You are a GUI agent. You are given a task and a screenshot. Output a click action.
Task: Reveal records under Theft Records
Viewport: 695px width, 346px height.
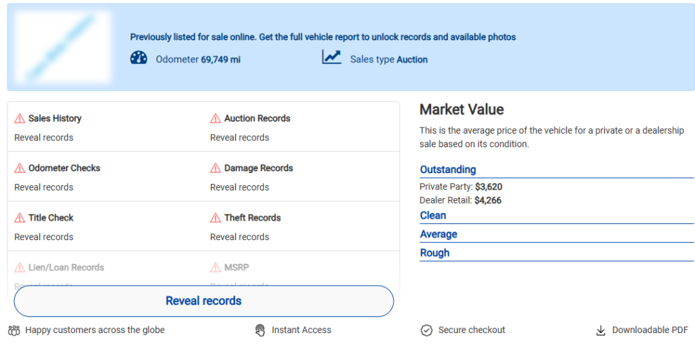tap(240, 237)
